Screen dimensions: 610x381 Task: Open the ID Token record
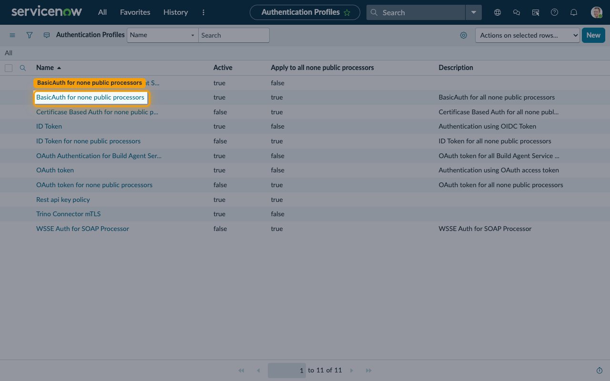[x=49, y=126]
